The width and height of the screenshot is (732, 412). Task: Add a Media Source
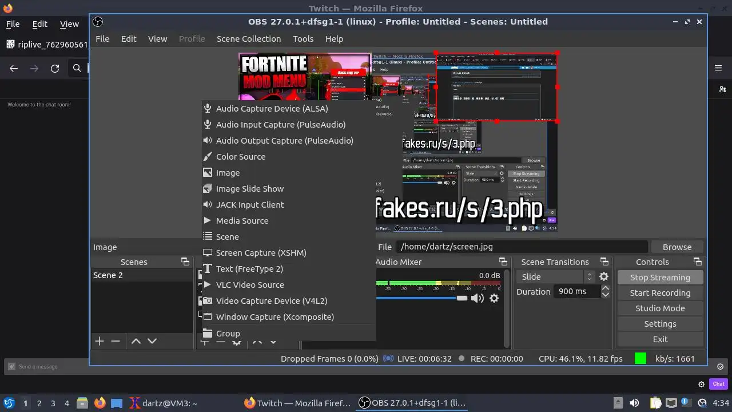click(x=289, y=221)
